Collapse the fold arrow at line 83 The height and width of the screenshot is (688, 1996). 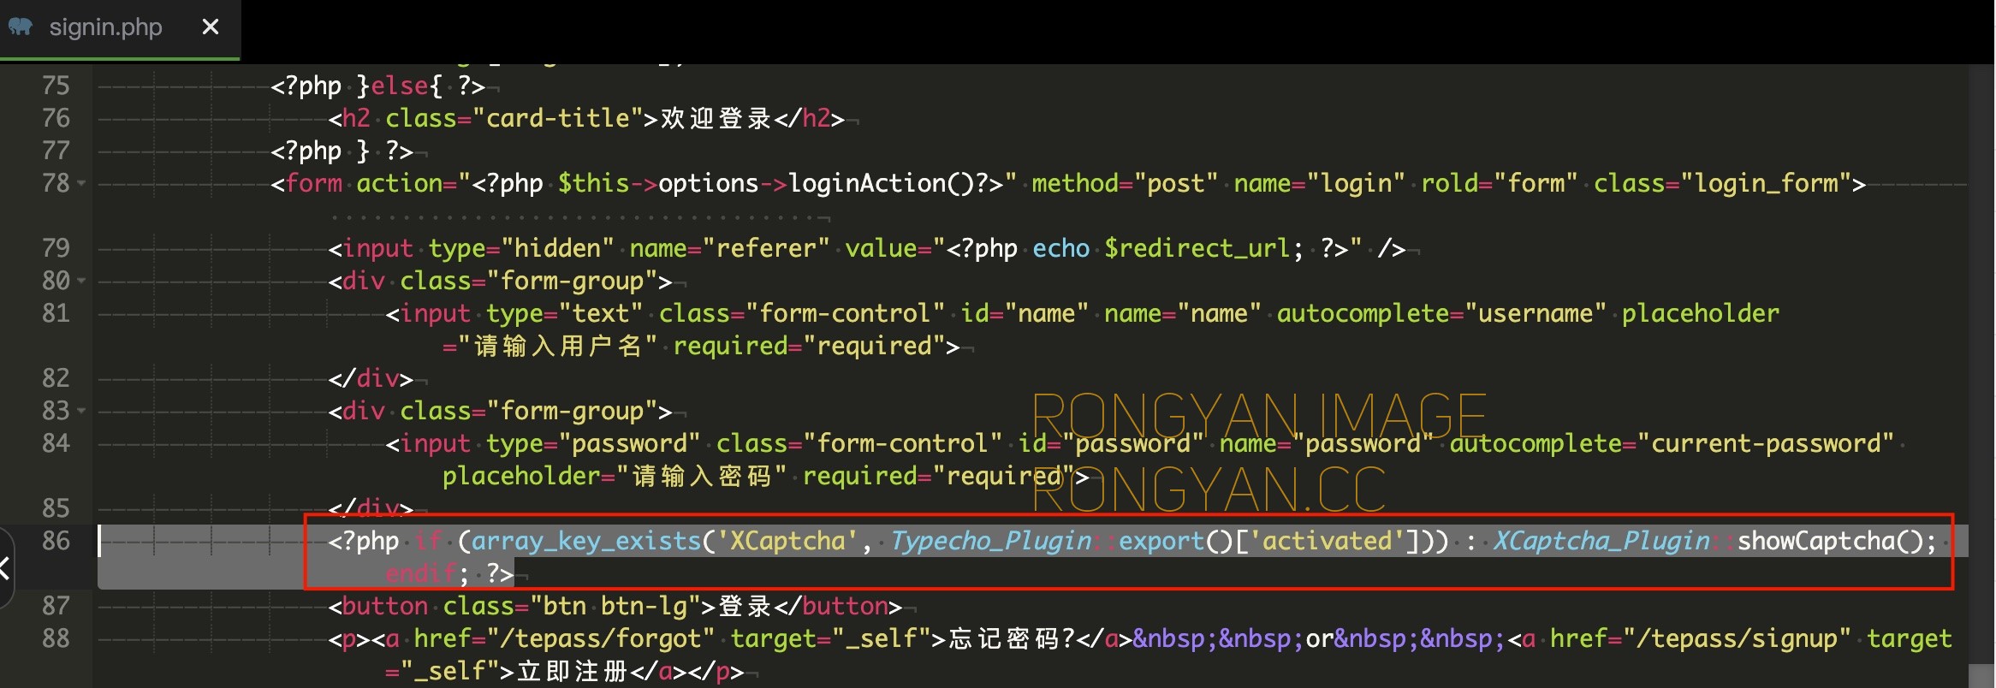[81, 411]
